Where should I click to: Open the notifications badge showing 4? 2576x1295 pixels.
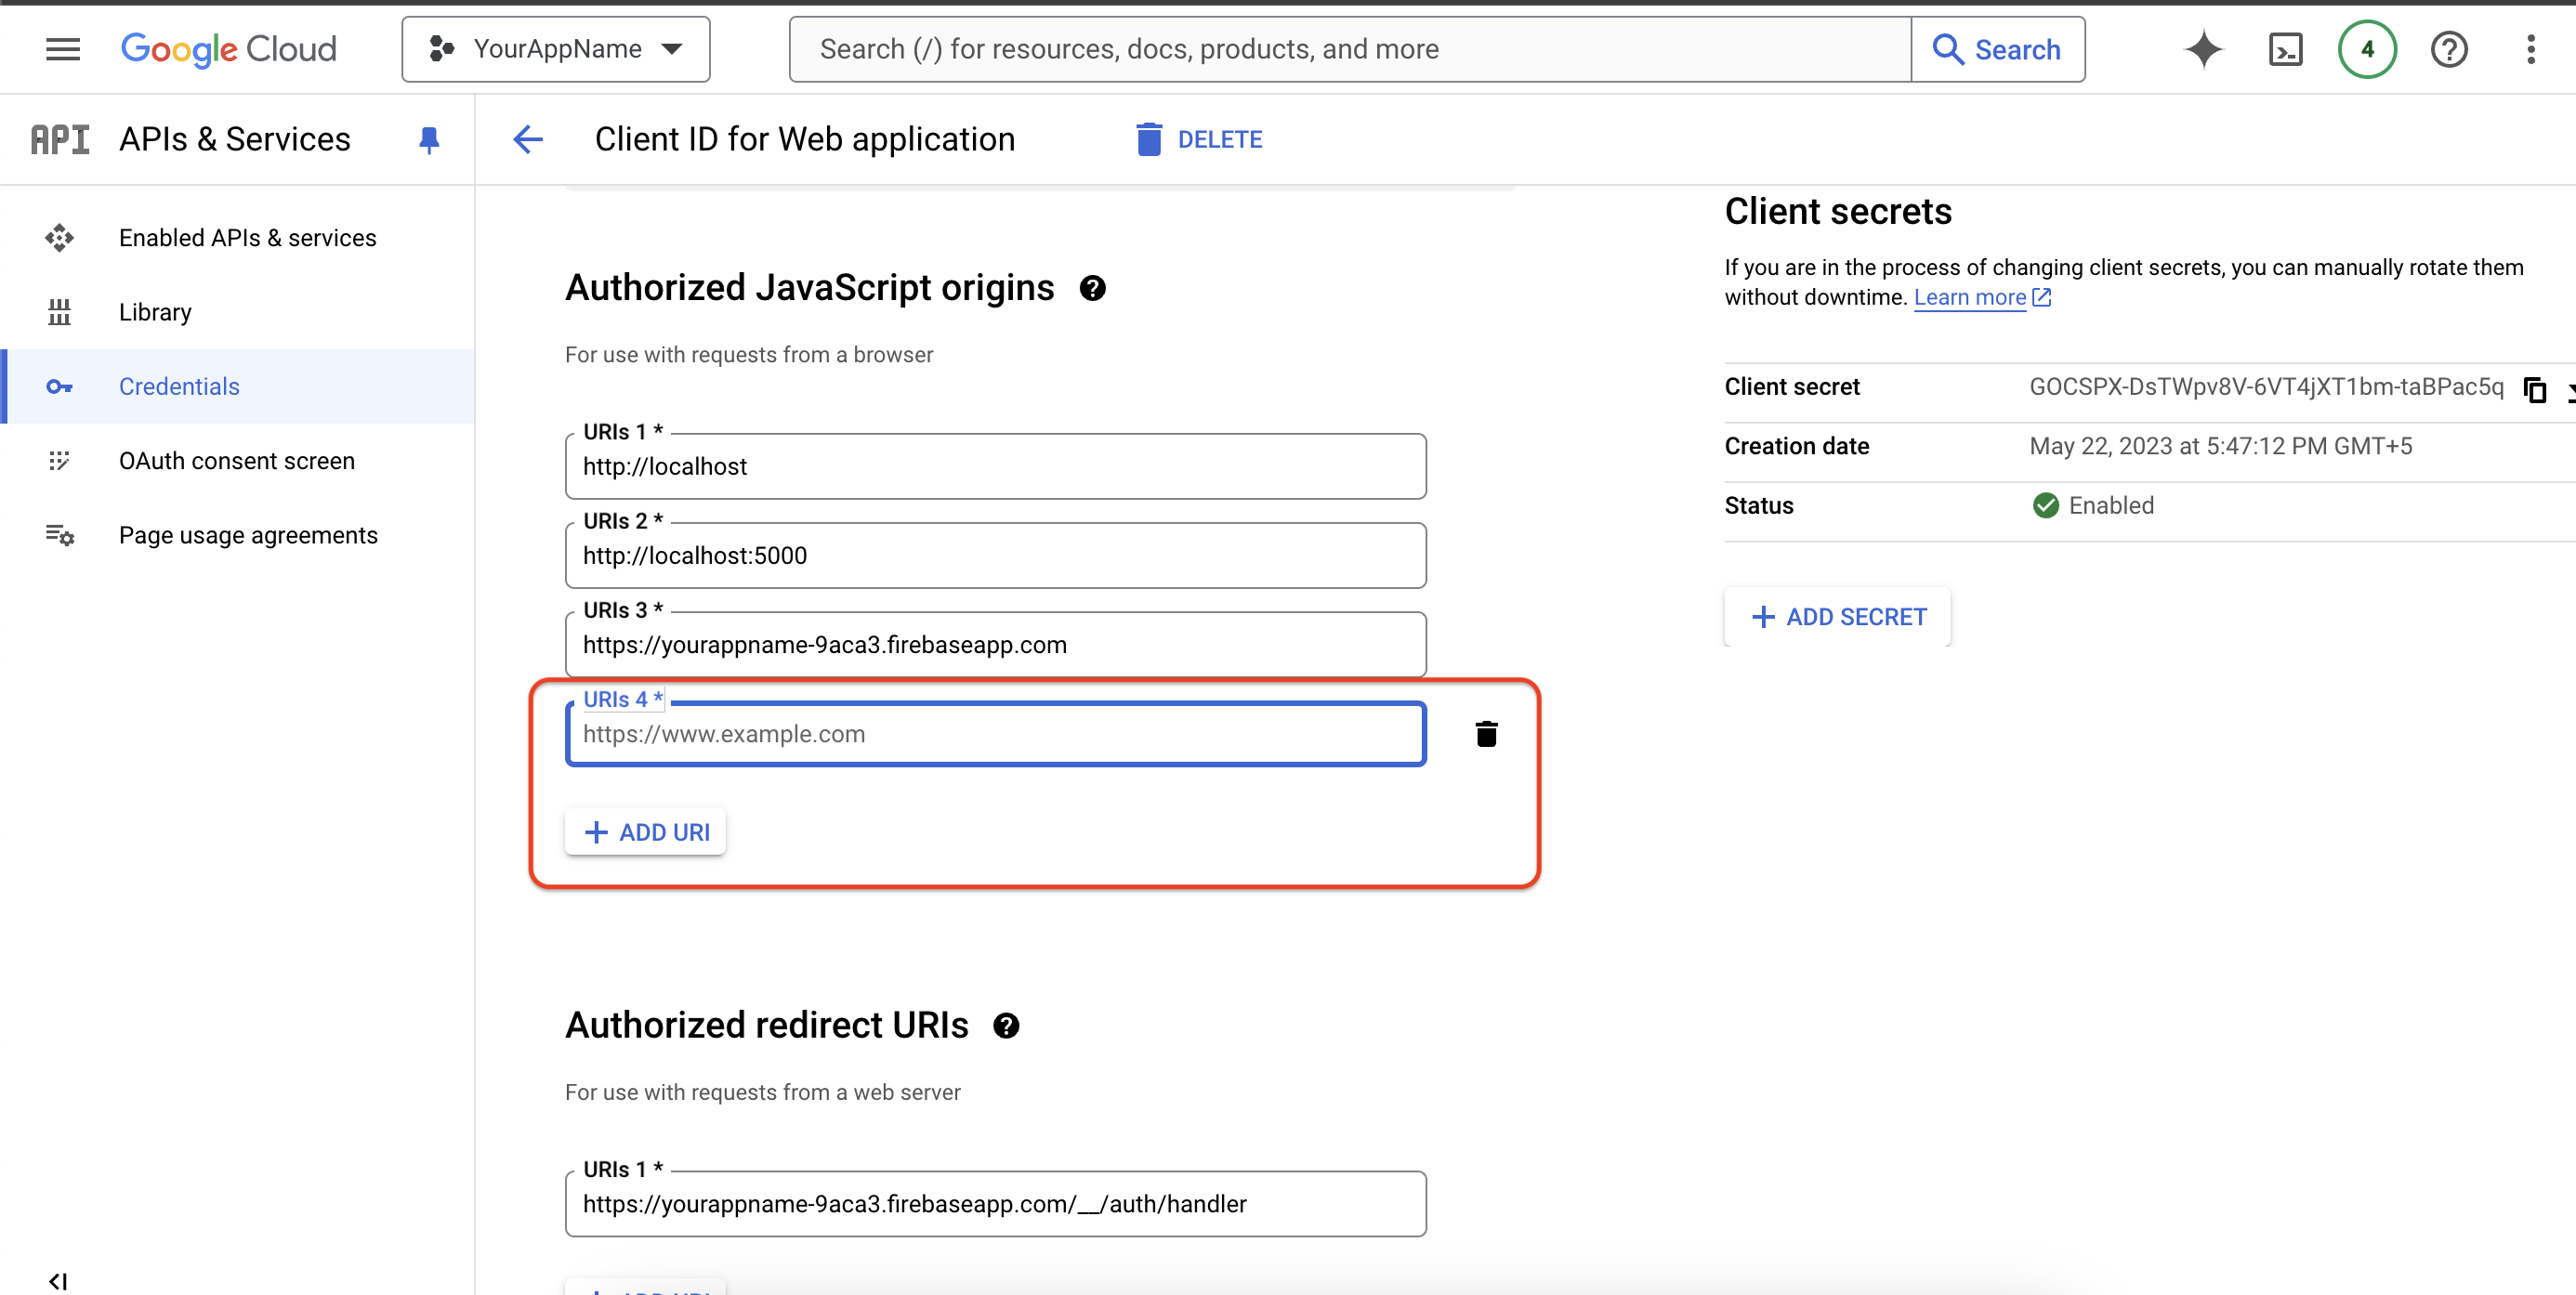2366,49
